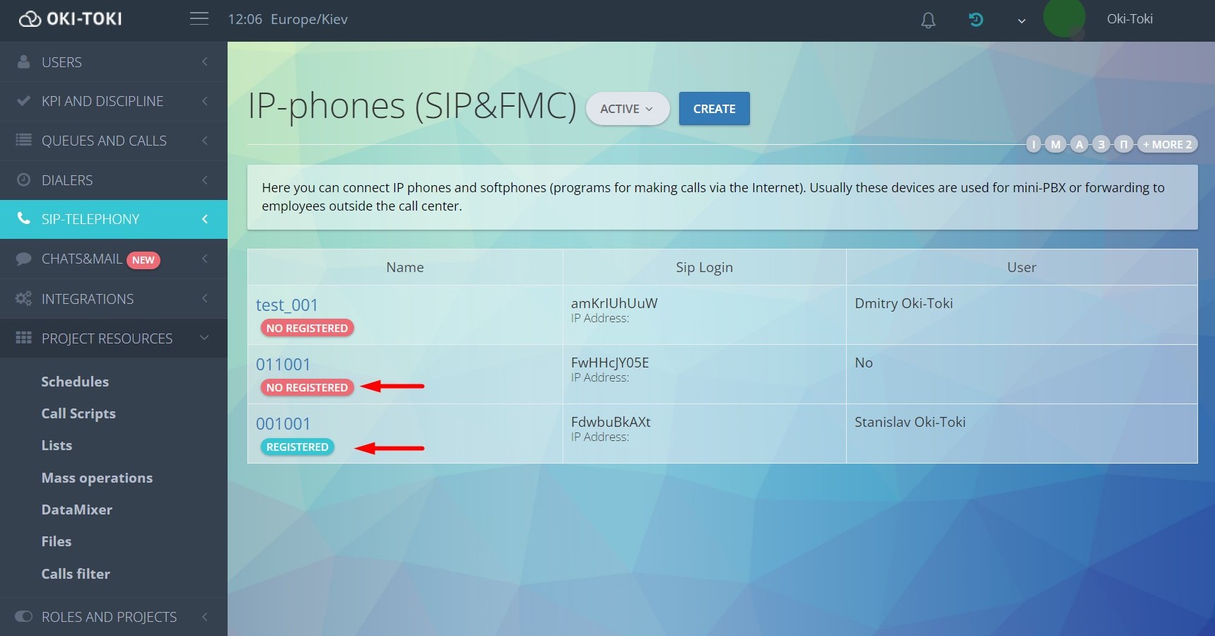Viewport: 1215px width, 636px height.
Task: Open the SIP-TELEPHONY menu section
Action: (x=113, y=219)
